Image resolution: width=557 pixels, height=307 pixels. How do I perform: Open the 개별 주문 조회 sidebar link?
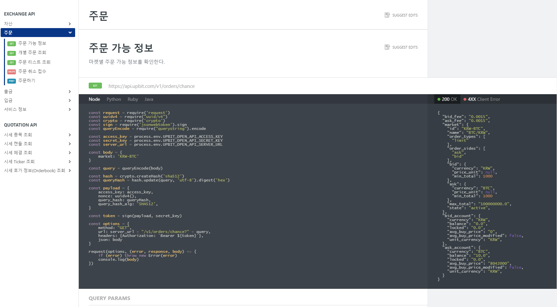coord(32,53)
